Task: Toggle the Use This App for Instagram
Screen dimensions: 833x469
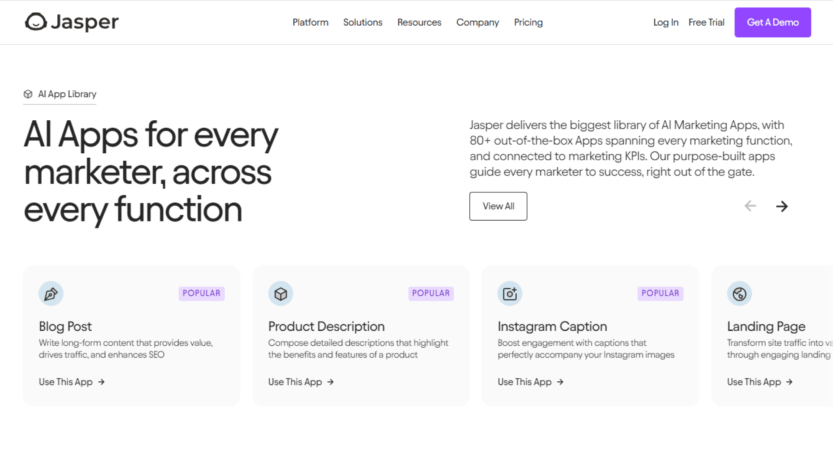Action: (530, 382)
